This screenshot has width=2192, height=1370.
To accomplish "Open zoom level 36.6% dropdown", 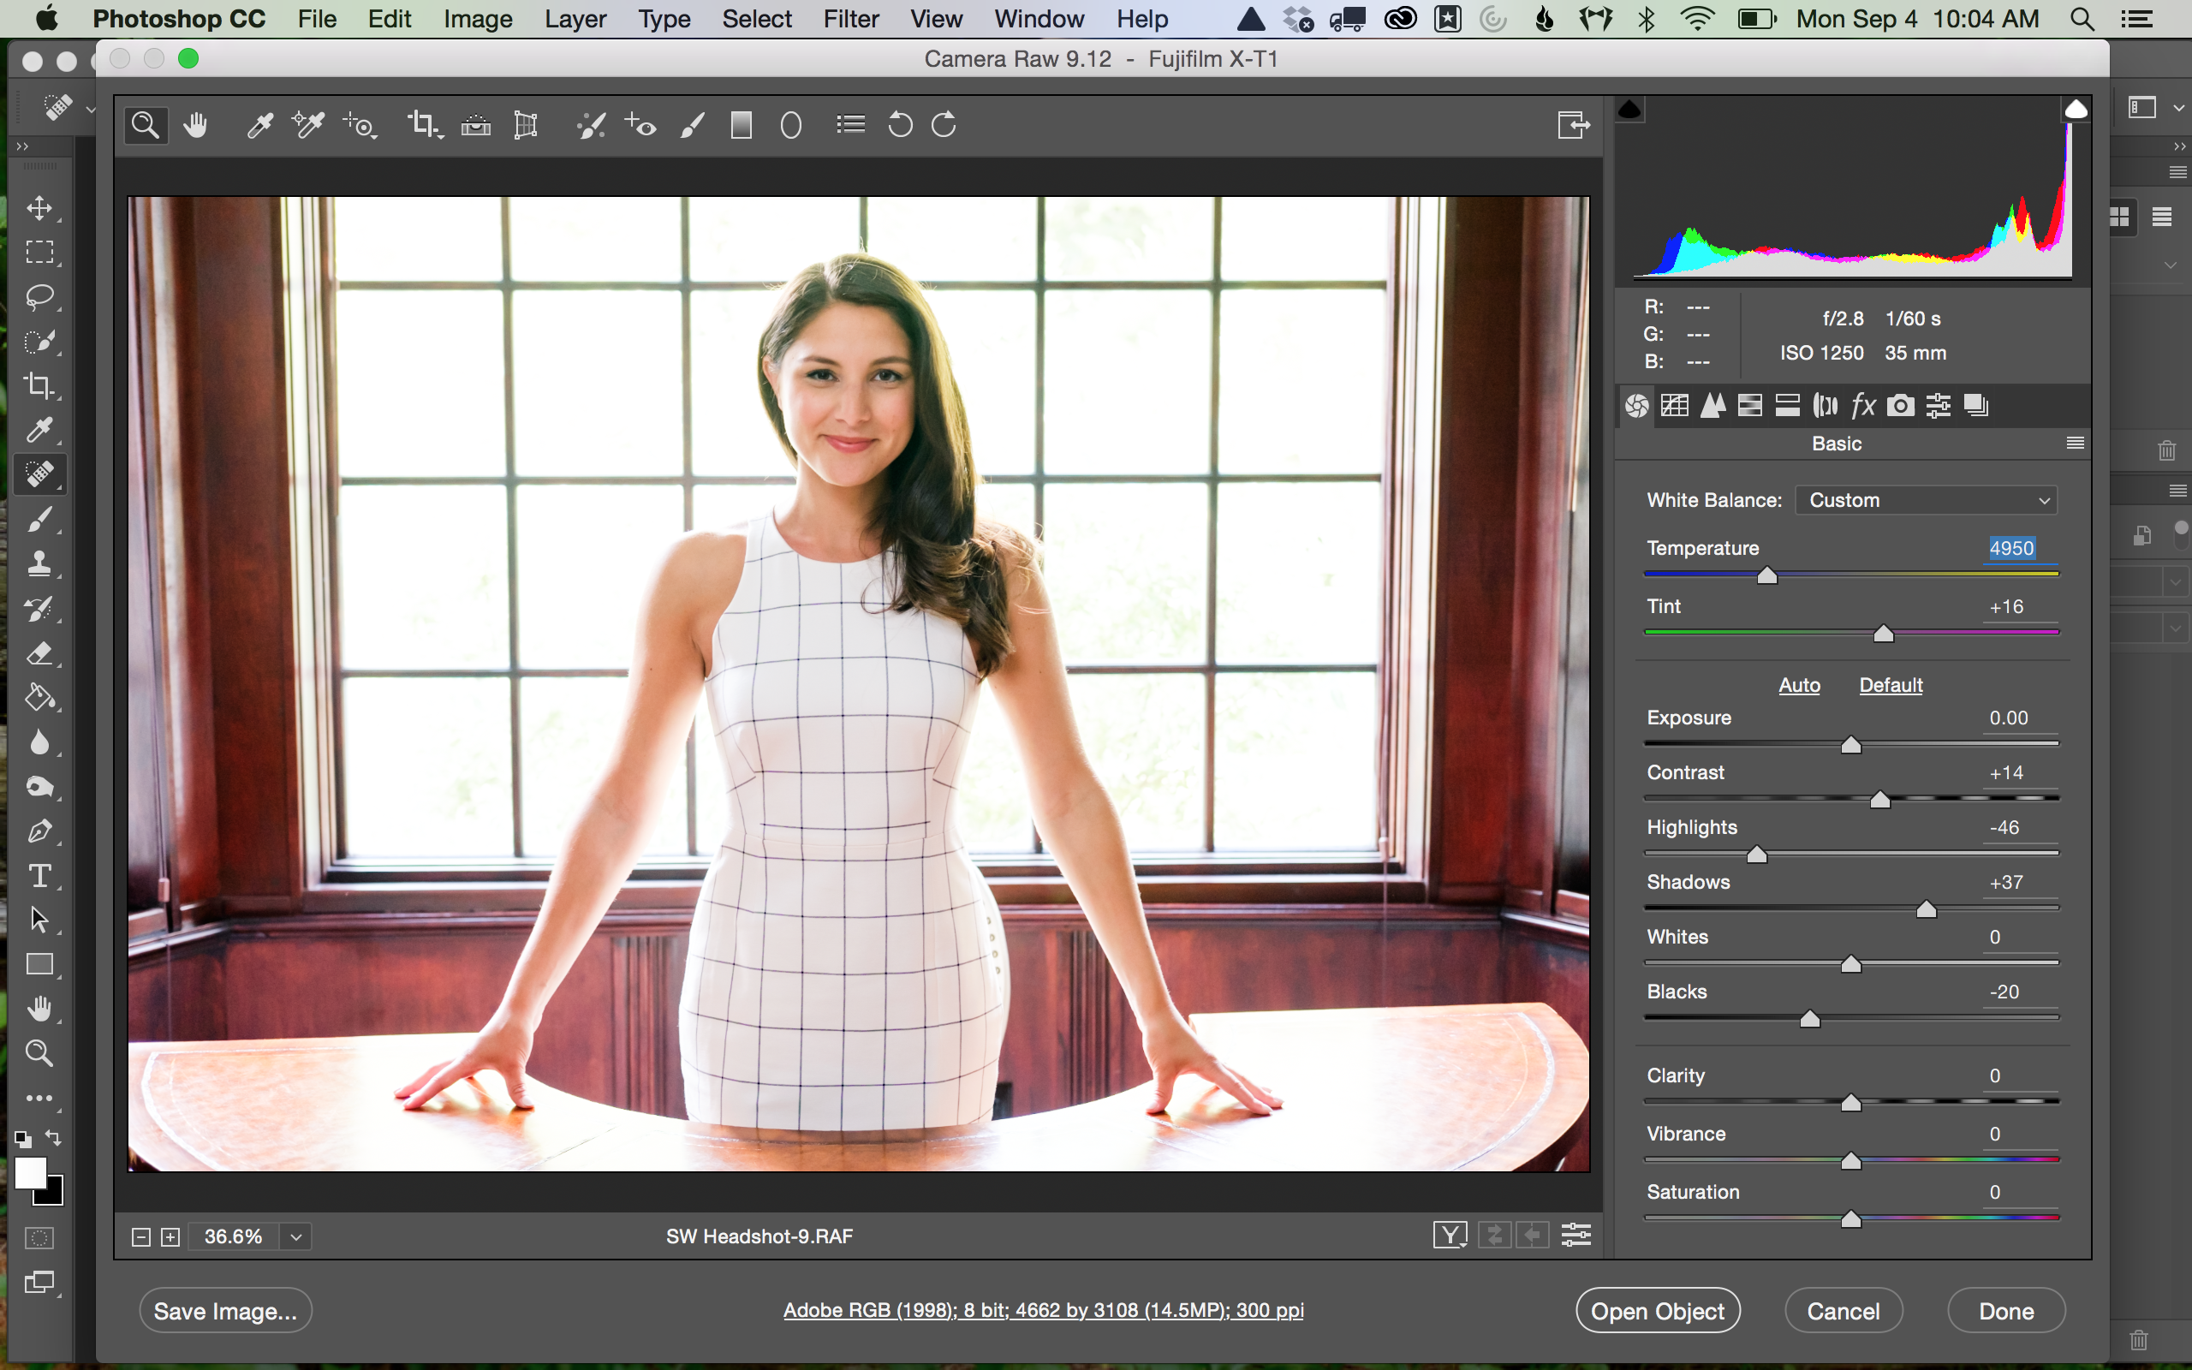I will tap(295, 1236).
